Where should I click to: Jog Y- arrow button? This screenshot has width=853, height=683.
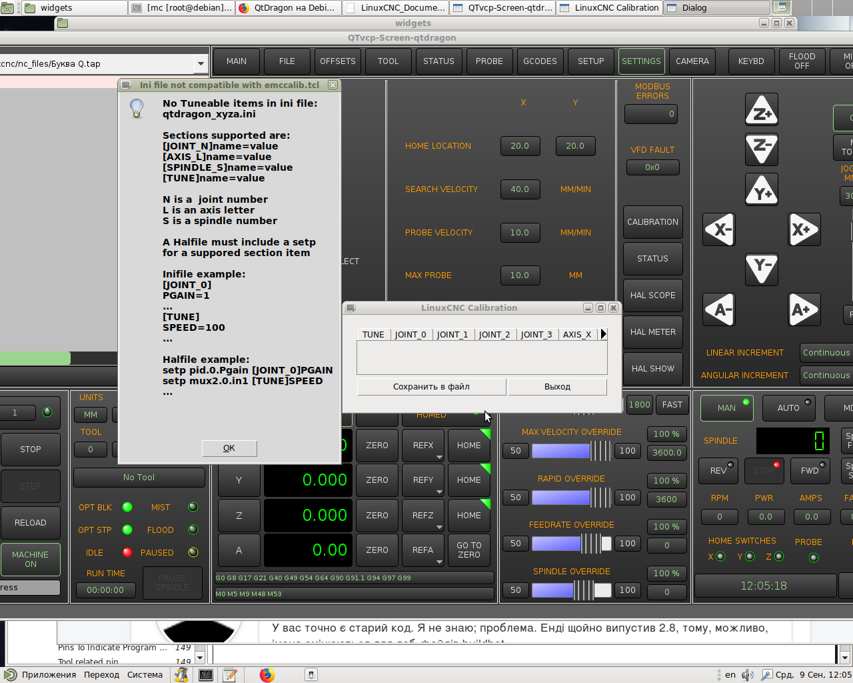click(x=762, y=269)
